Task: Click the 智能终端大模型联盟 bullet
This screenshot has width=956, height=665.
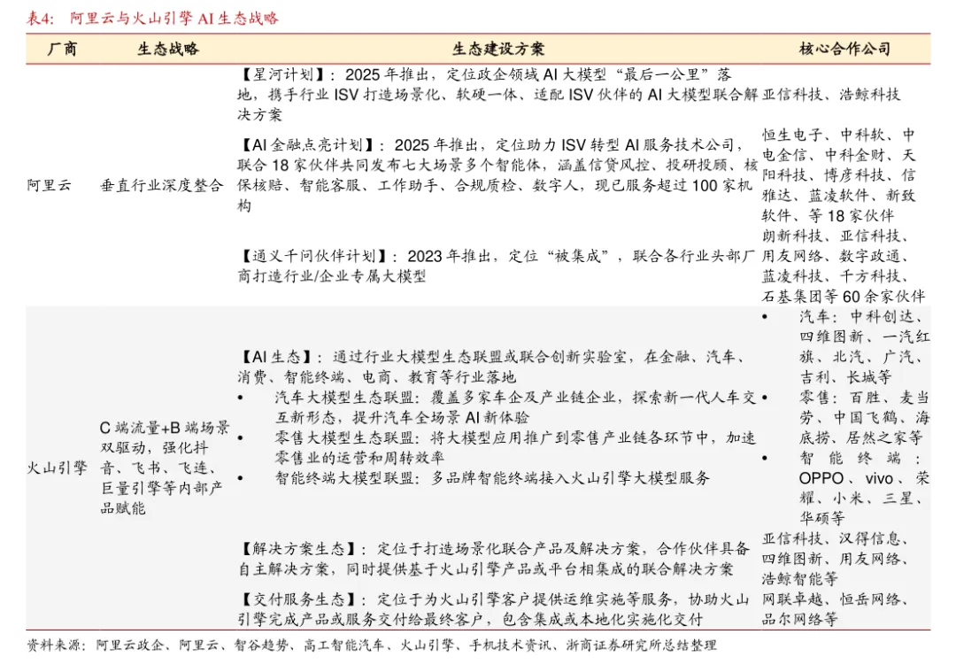Action: [474, 478]
